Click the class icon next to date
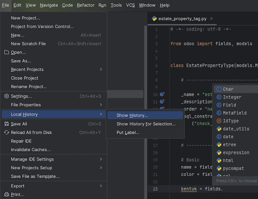The image size is (258, 199). pyautogui.click(x=219, y=137)
